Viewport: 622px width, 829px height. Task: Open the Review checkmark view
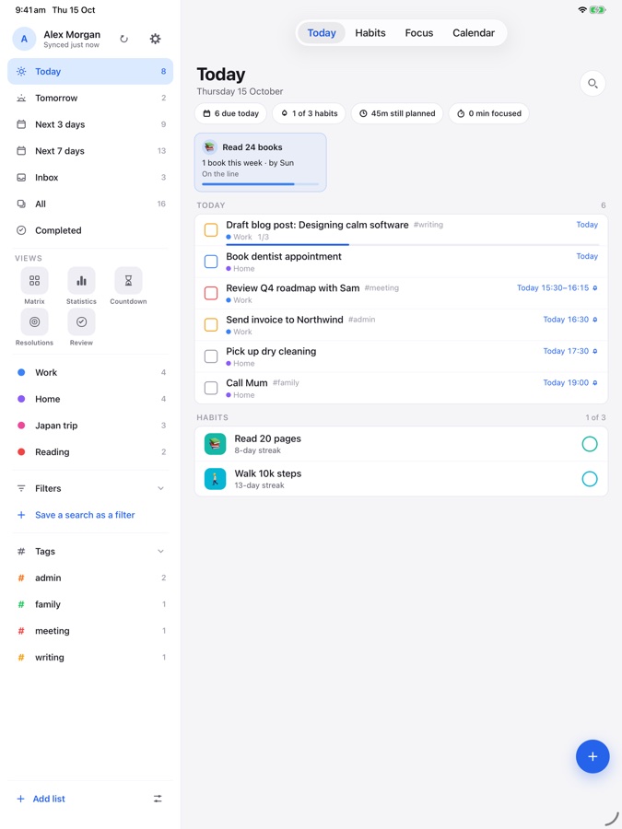pyautogui.click(x=81, y=321)
